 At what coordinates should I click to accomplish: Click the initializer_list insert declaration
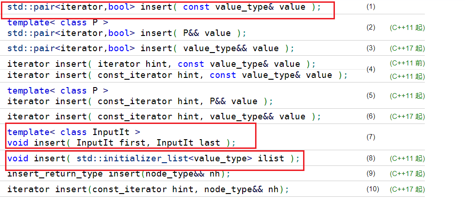153,158
